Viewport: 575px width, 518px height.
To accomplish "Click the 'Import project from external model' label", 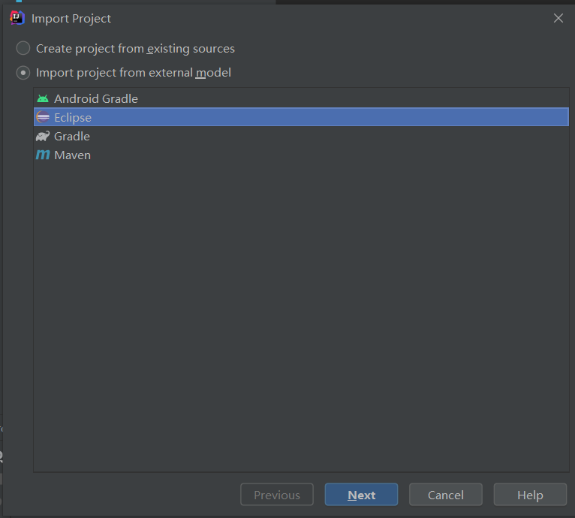I will (134, 73).
